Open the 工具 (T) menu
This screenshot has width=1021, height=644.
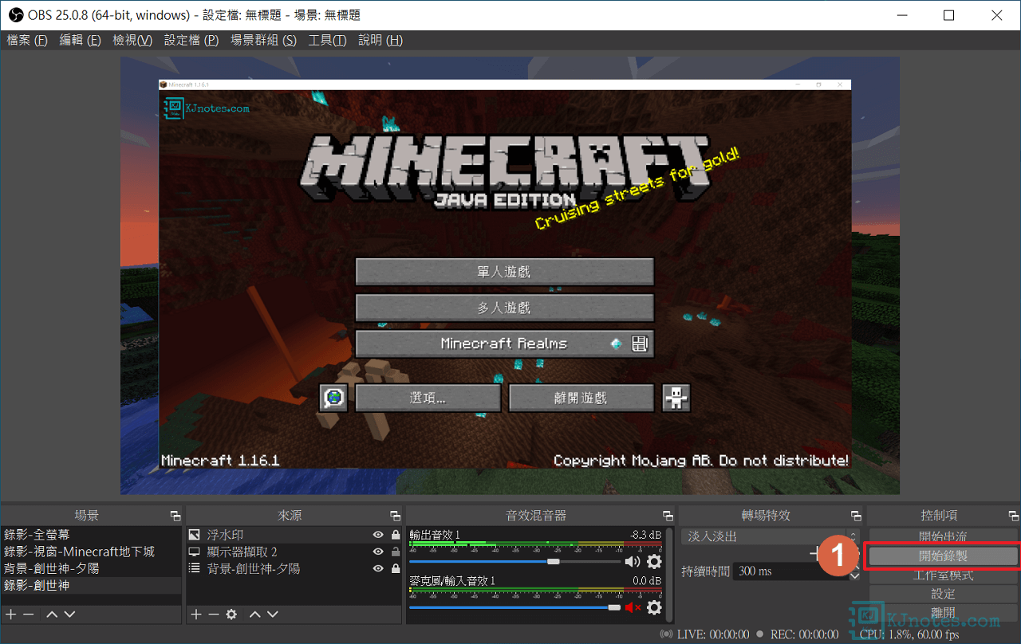(x=327, y=40)
